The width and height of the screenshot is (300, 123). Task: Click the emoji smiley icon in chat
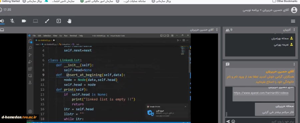point(233,121)
